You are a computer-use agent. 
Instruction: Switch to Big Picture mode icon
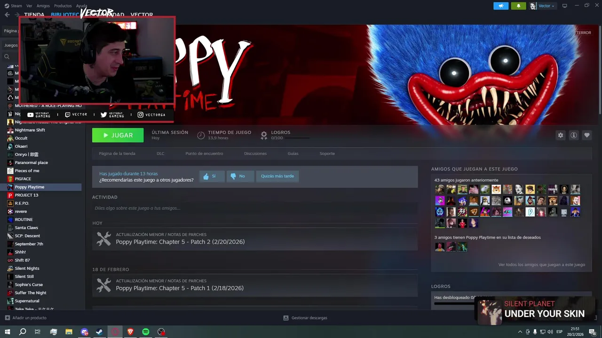click(x=565, y=6)
